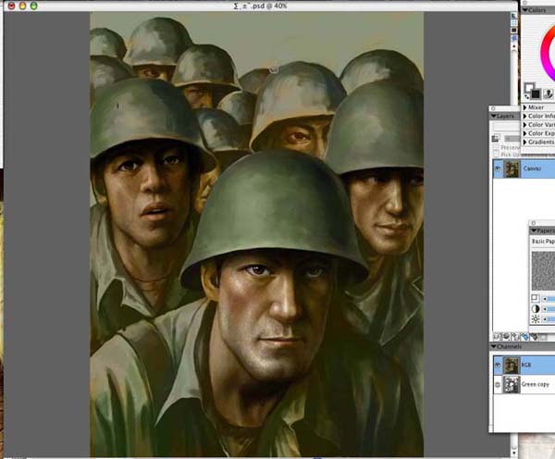Toggle the Grid overlay icon above scrollbar
555x459 pixels.
[x=514, y=23]
